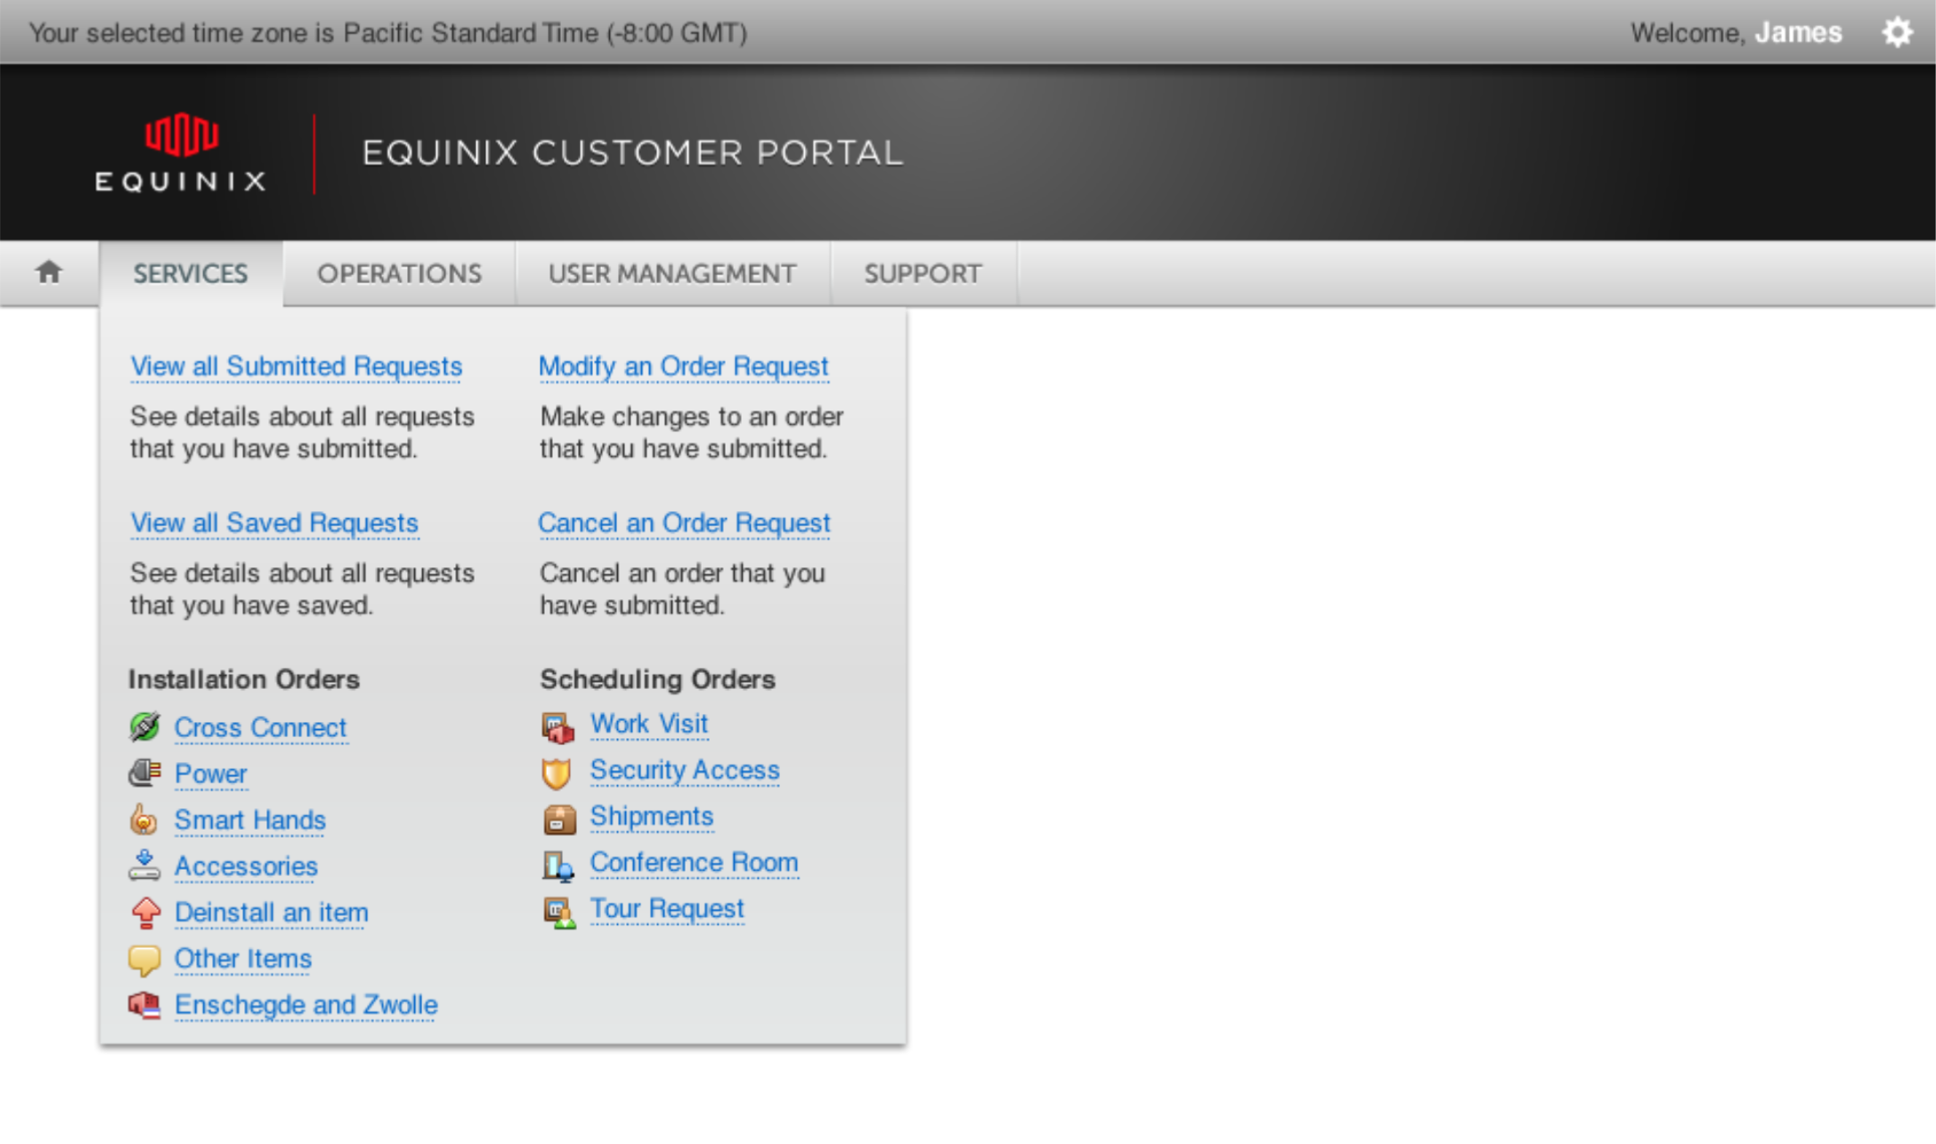Click the Conference Room icon
The width and height of the screenshot is (1936, 1144).
pos(558,866)
